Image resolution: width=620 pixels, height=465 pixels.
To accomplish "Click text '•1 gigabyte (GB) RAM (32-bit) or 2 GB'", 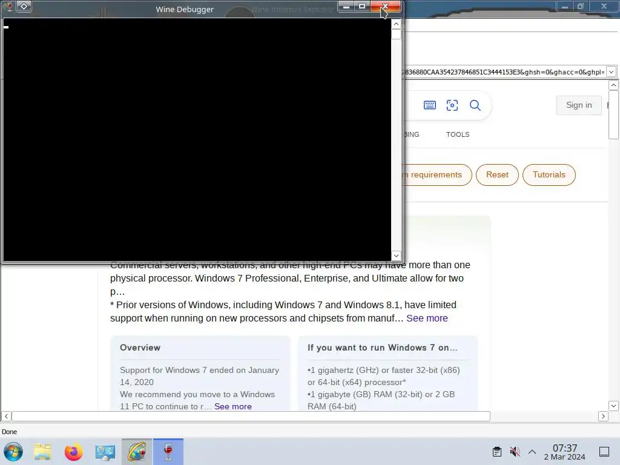I will [381, 394].
